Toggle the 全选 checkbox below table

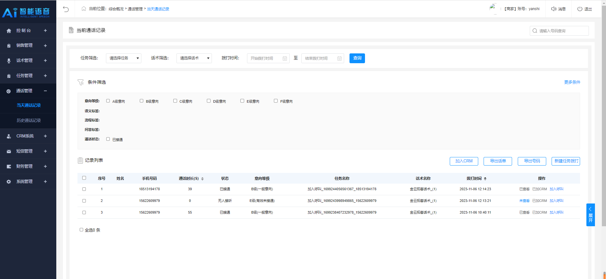(82, 230)
